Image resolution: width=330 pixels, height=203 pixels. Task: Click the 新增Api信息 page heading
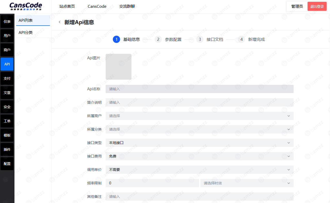tap(79, 22)
